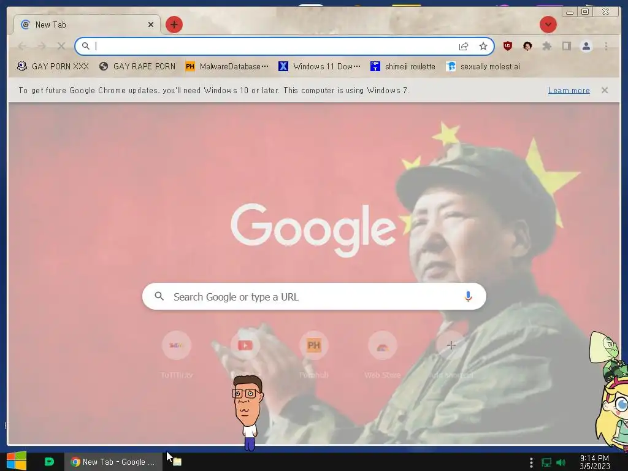The width and height of the screenshot is (628, 471).
Task: Switch to New Tab - Google taskbar button
Action: (x=113, y=462)
